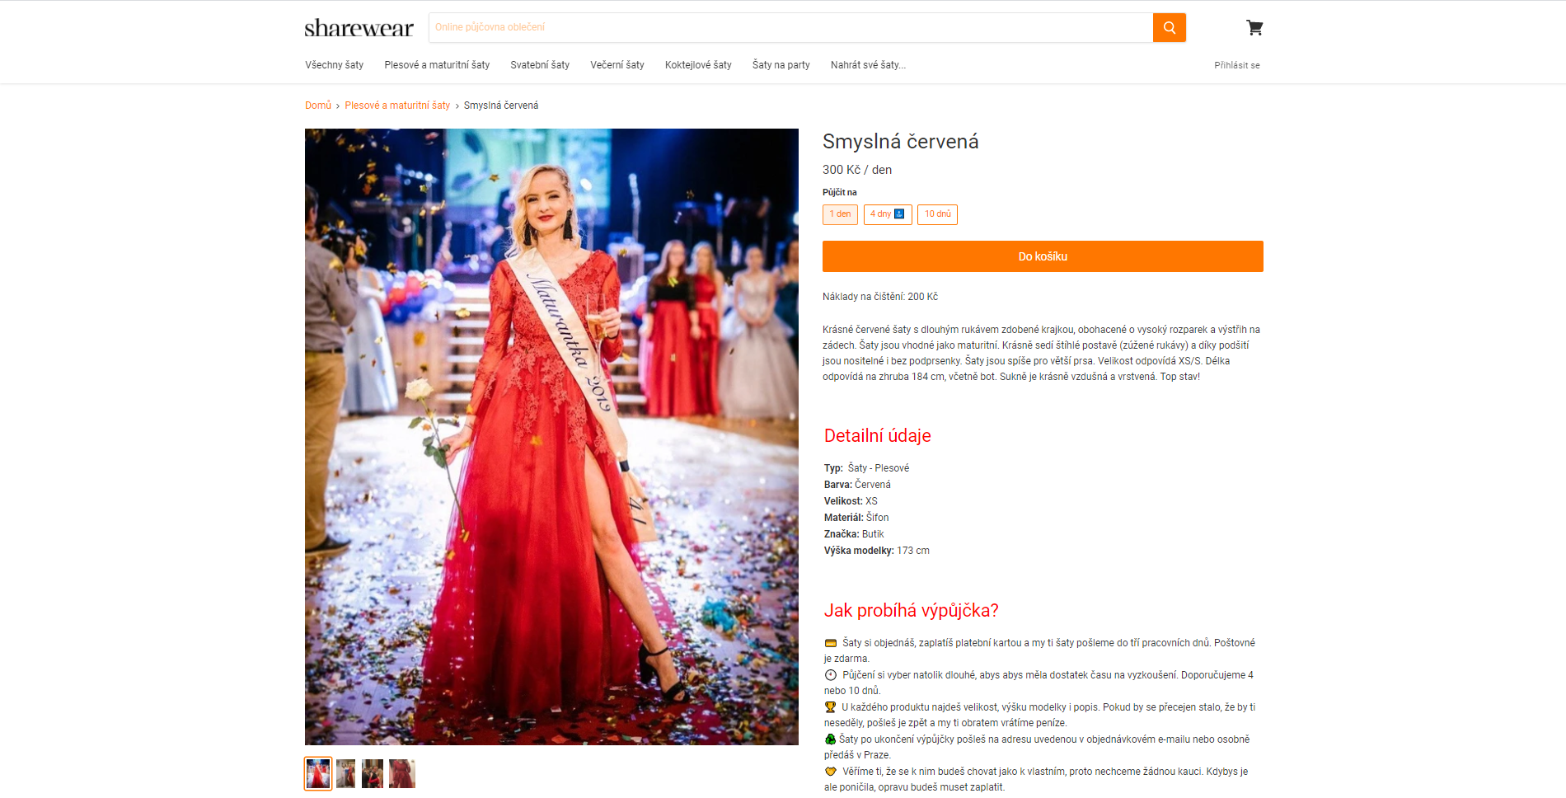Click Nahrát své šaty link
Viewport: 1566px width, 798px height.
coord(868,65)
